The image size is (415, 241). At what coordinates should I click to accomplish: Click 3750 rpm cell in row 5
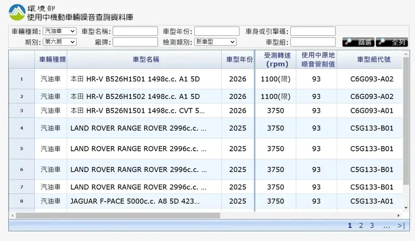pyautogui.click(x=275, y=149)
